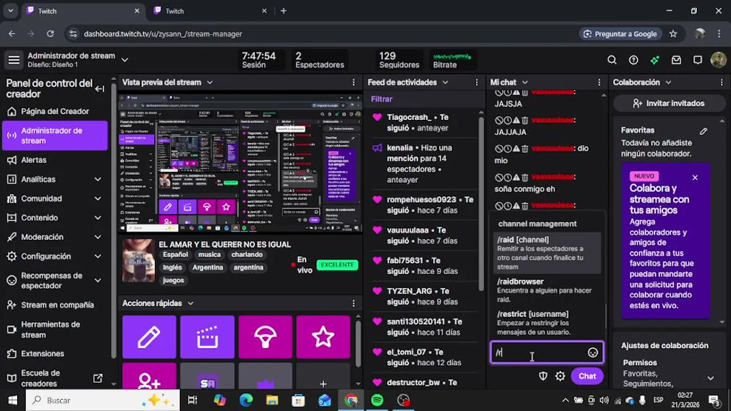Timeout the user of the 'dio mio' message
This screenshot has height=411, width=731.
[x=507, y=149]
